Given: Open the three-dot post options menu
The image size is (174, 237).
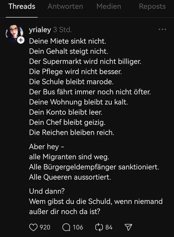Looking at the screenshot, I should 163,30.
